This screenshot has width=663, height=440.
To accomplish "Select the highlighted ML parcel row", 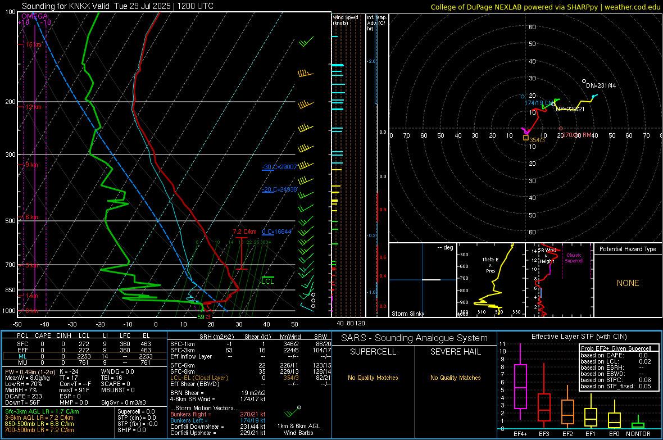I will click(84, 356).
